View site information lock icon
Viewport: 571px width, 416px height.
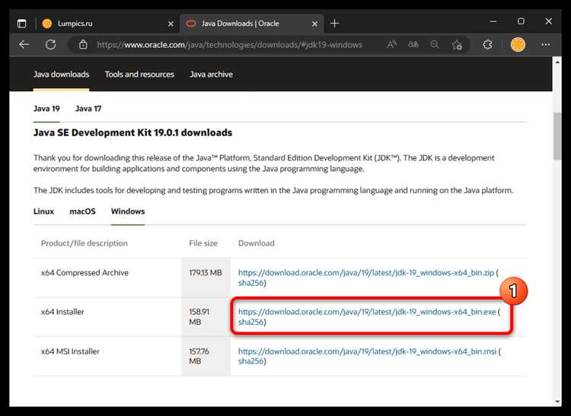coord(83,45)
